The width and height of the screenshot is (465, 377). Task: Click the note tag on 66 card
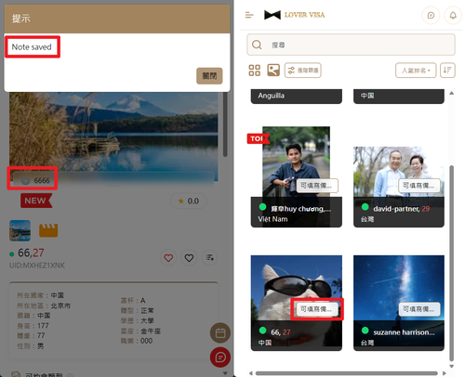[x=317, y=309]
